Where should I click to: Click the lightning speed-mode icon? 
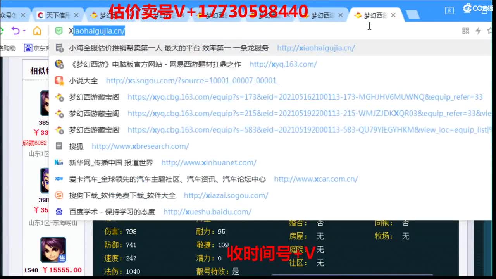[x=478, y=31]
